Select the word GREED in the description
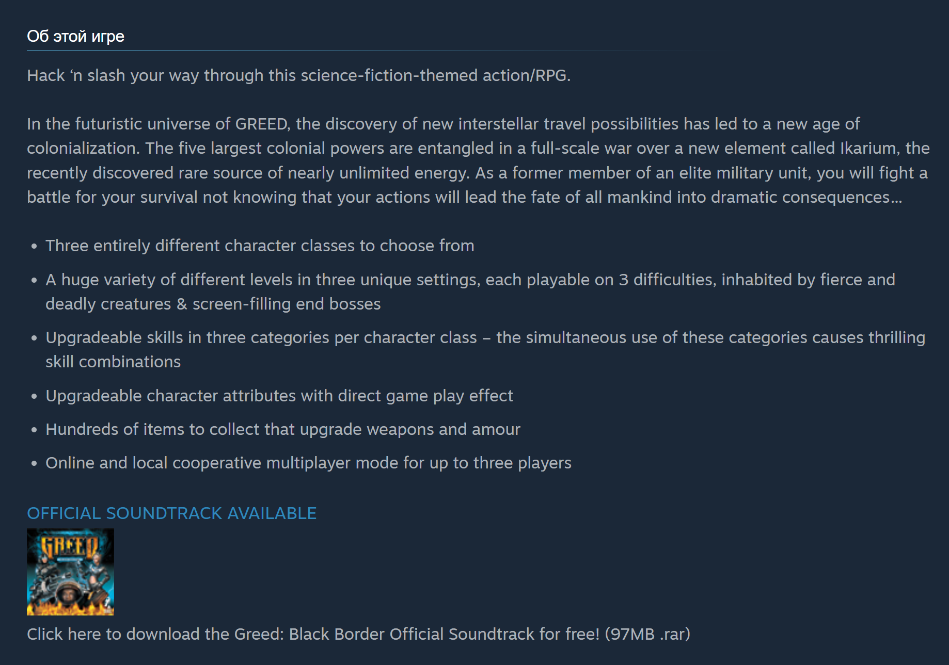This screenshot has width=949, height=665. (262, 124)
